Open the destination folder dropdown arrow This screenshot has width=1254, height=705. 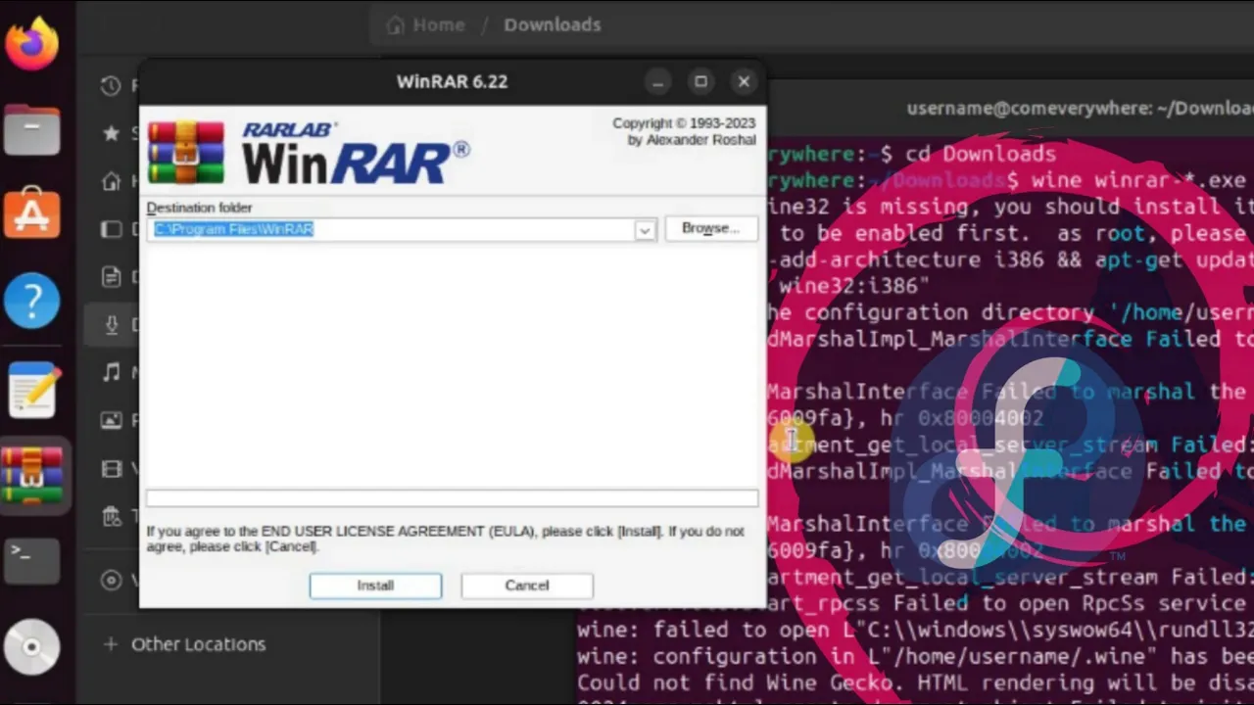coord(645,230)
